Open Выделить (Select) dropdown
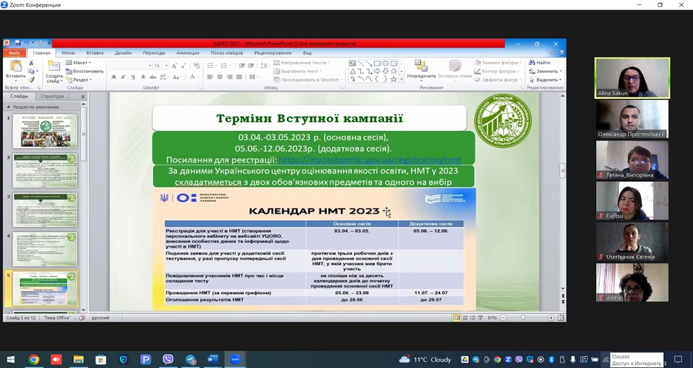 pos(545,80)
